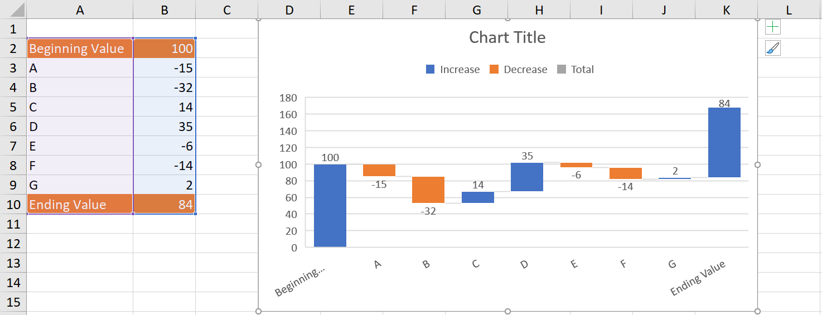This screenshot has height=315, width=822.
Task: Select the blue bar for category D
Action: pos(527,177)
